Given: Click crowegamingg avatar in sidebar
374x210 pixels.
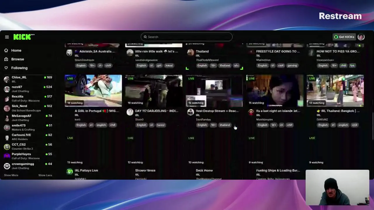Looking at the screenshot, I should pyautogui.click(x=7, y=166).
